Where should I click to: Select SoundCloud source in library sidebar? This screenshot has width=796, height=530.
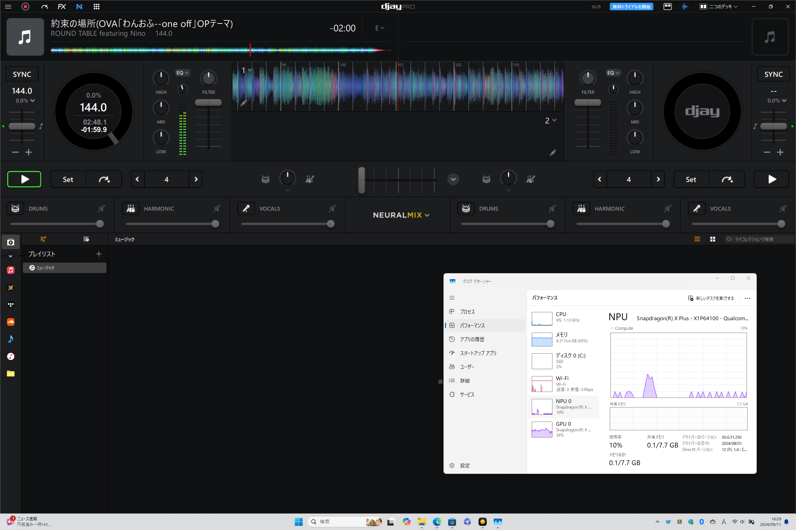(x=11, y=322)
